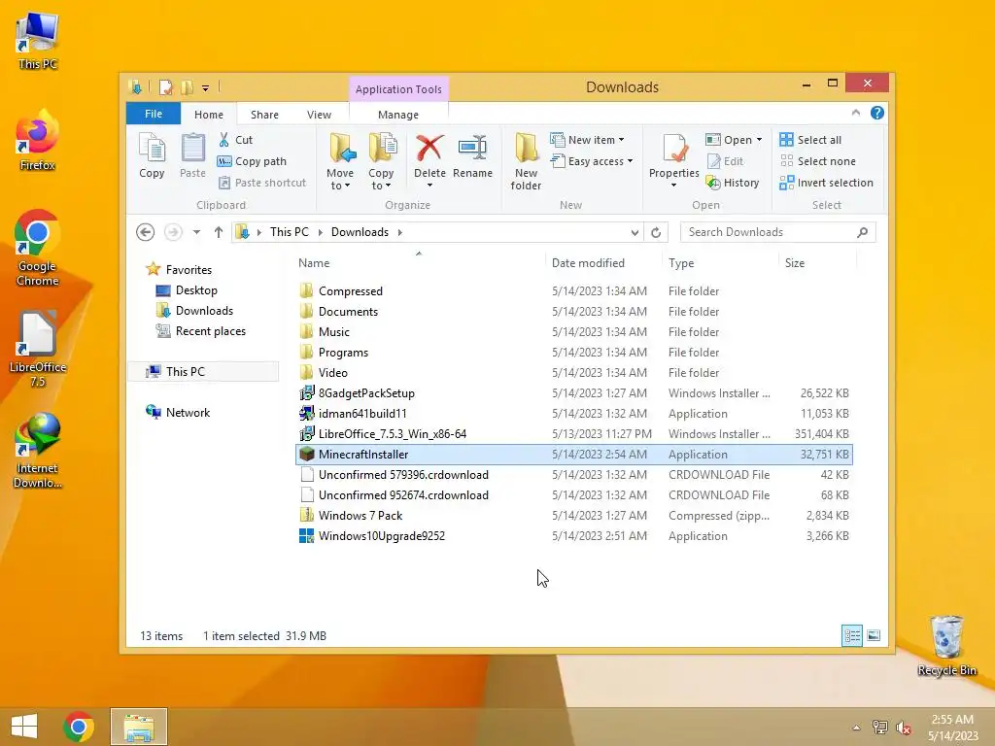Open recent locations dropdown arrow
The height and width of the screenshot is (746, 995).
click(196, 232)
